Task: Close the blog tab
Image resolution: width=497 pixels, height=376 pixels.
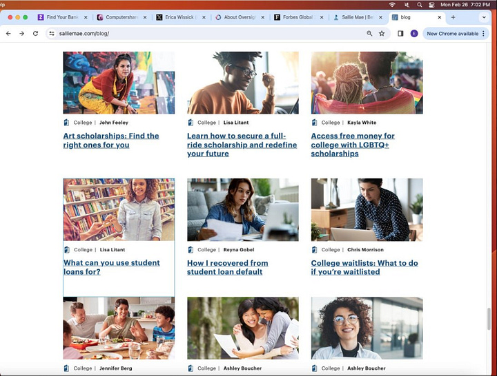Action: pyautogui.click(x=440, y=17)
